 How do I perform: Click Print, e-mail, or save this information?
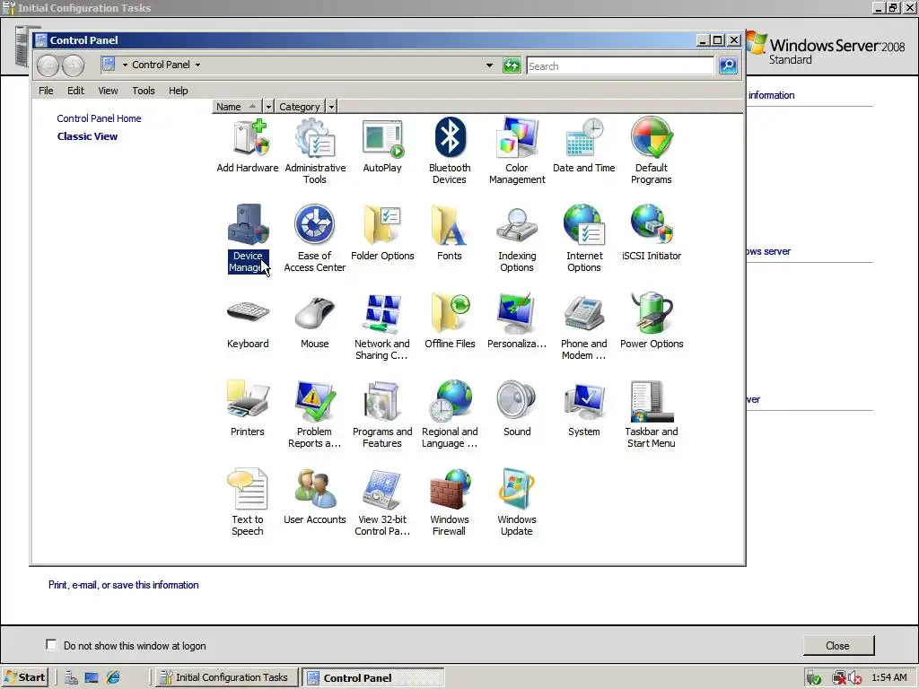tap(124, 585)
